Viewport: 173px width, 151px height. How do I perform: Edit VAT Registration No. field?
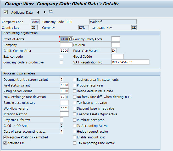[130, 62]
